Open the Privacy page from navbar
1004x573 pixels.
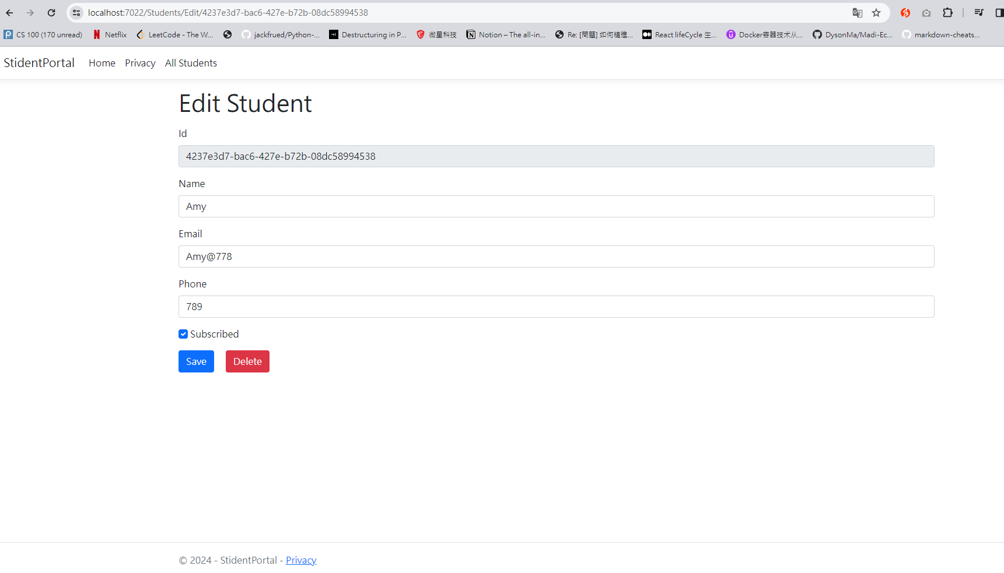(x=140, y=63)
